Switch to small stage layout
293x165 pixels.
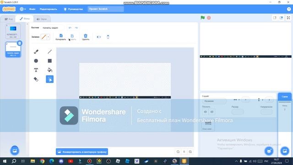[275, 18]
